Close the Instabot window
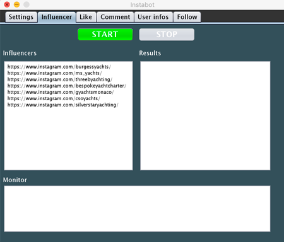The width and height of the screenshot is (284, 242). coord(7,4)
